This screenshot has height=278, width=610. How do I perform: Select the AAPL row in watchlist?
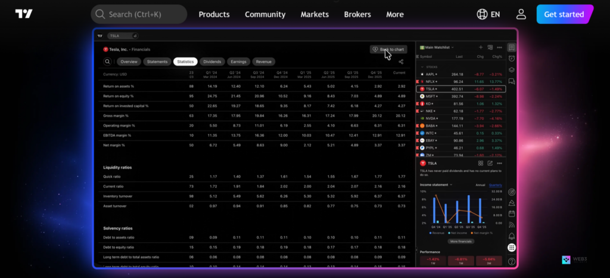tap(461, 74)
